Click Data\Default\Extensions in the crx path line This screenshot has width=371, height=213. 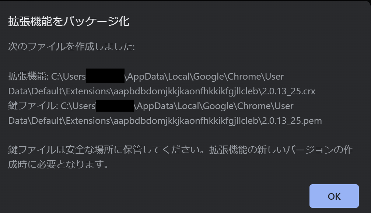[59, 91]
